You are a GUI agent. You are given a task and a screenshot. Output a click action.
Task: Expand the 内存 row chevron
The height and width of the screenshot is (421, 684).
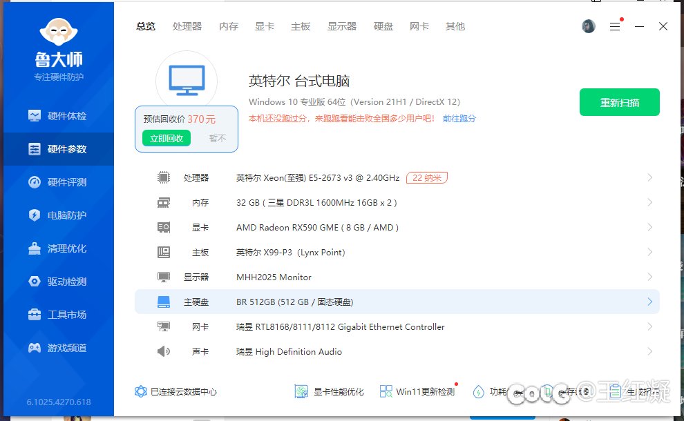coord(649,202)
